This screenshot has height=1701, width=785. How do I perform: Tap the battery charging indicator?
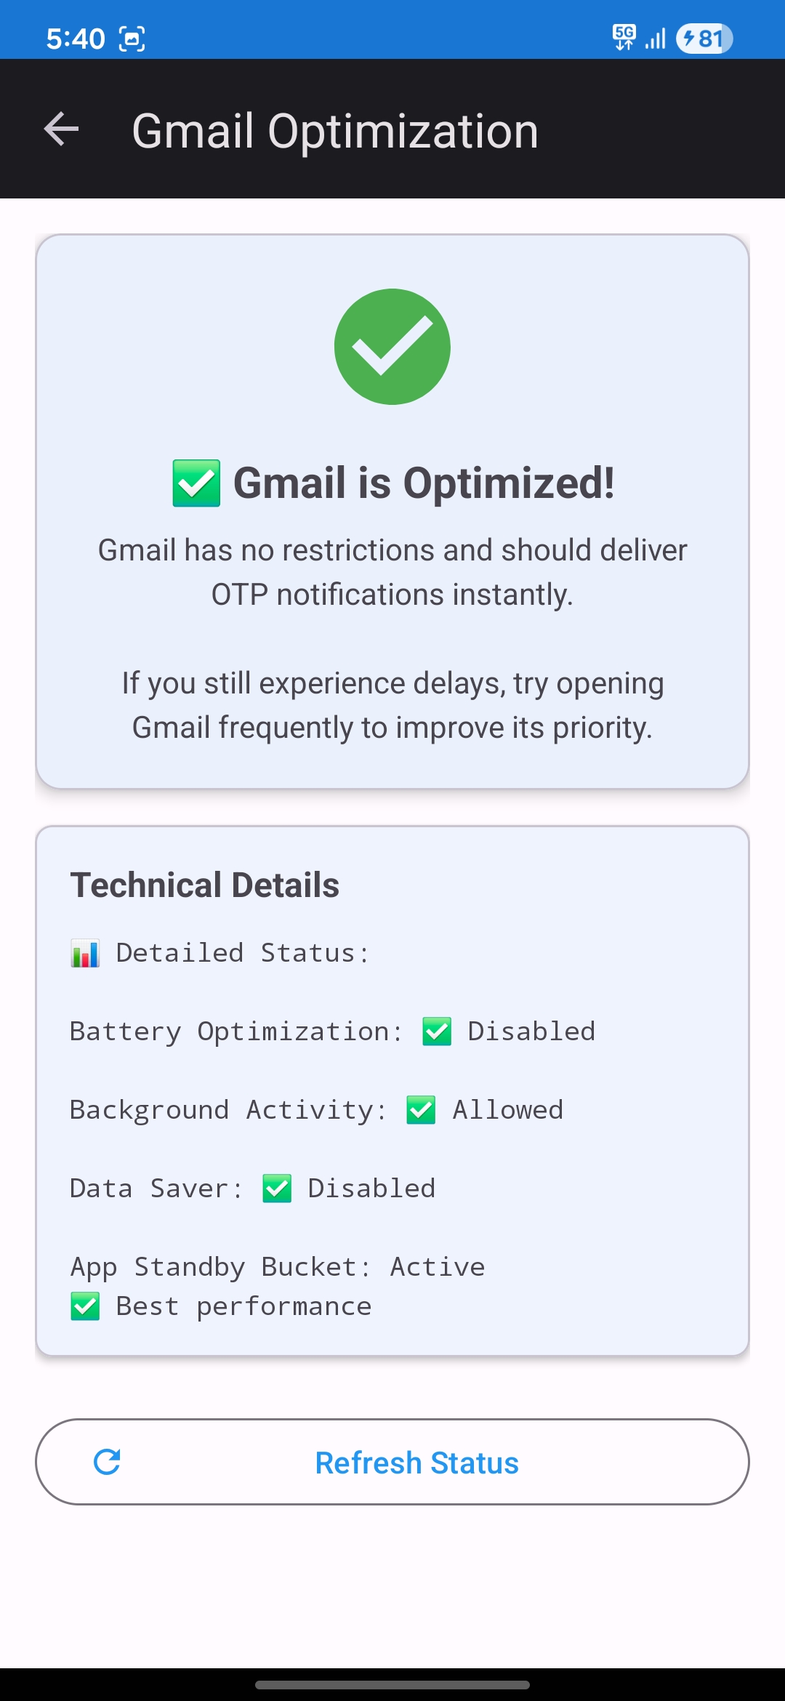[704, 39]
